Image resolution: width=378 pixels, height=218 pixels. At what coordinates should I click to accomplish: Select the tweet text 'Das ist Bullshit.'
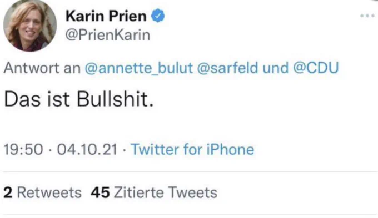pos(79,99)
